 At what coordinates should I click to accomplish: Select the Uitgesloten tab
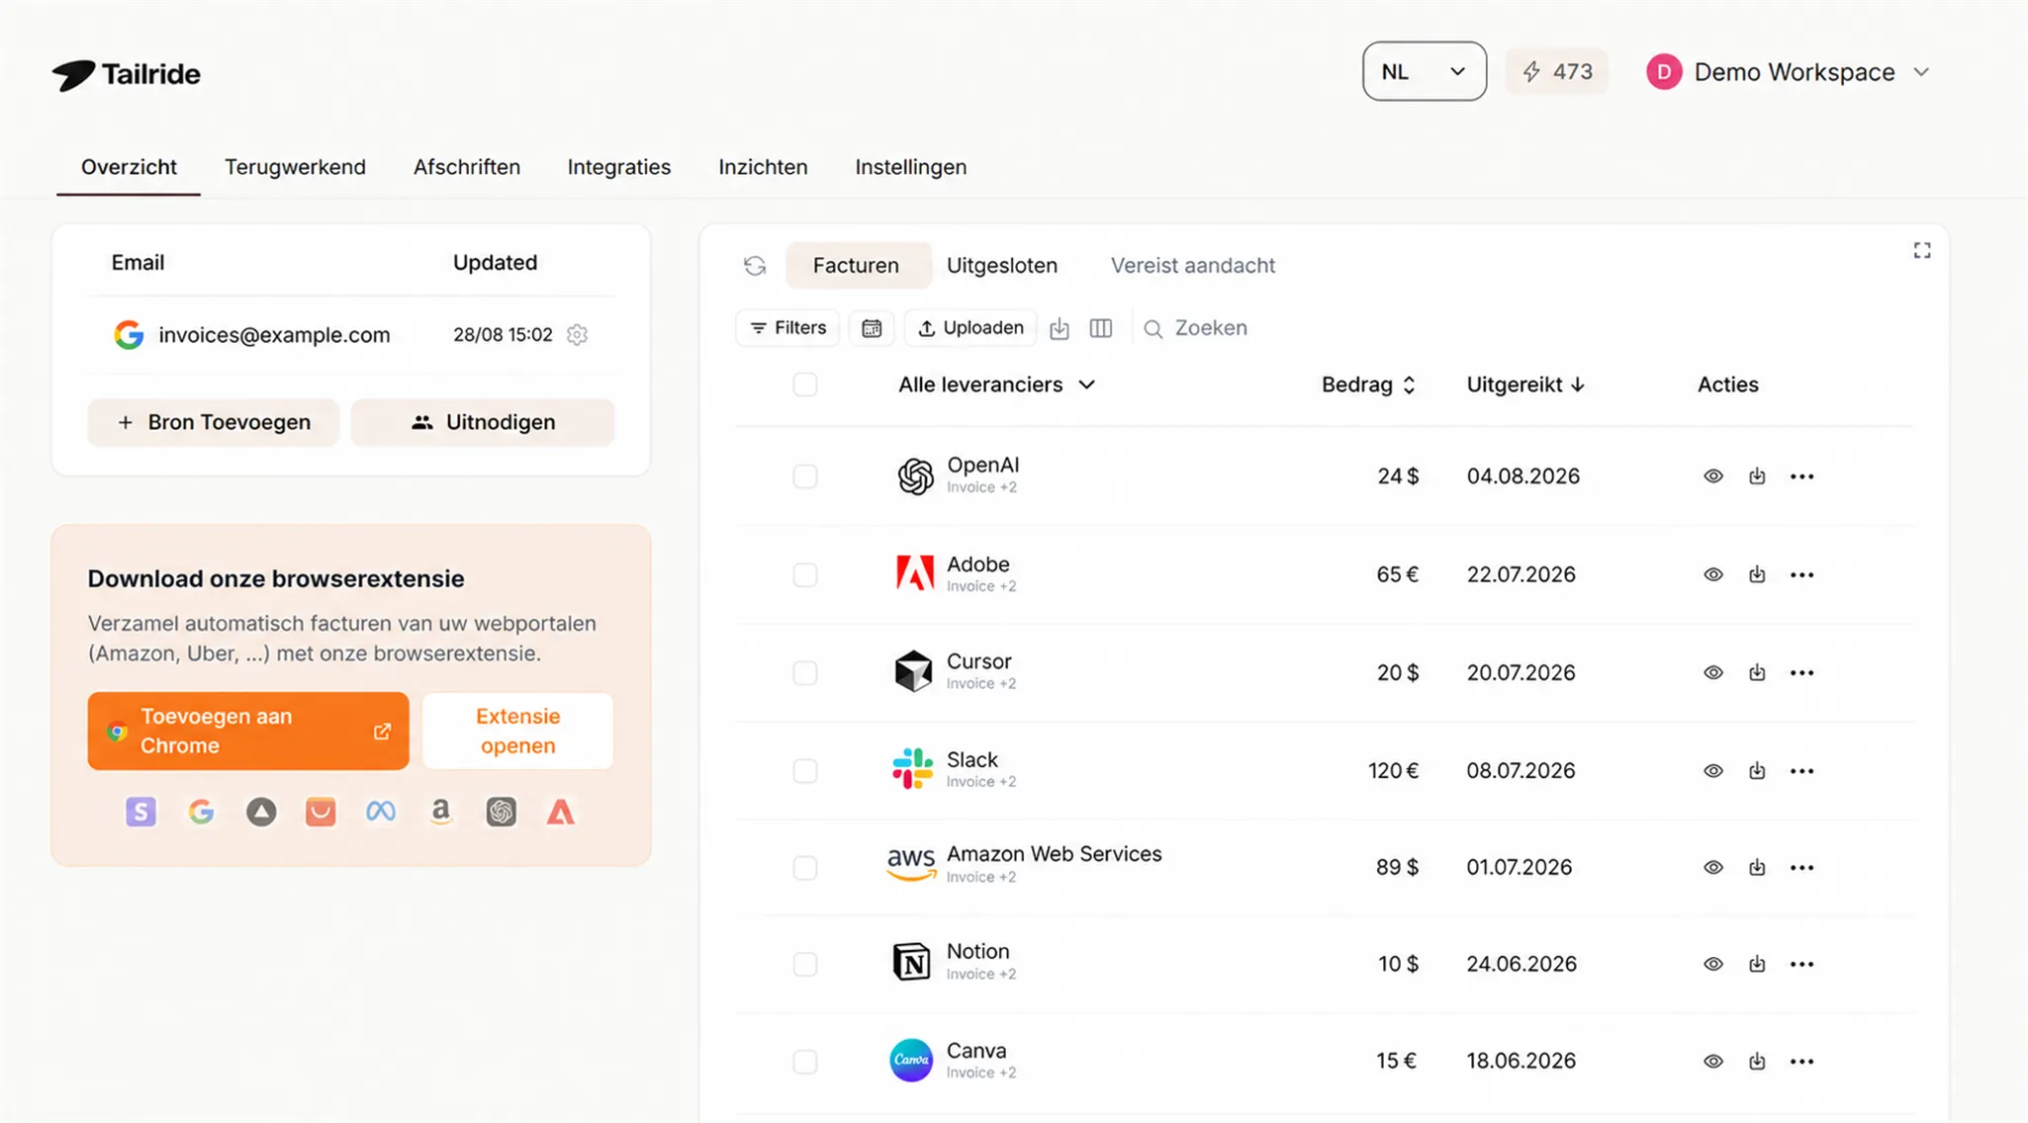1002,265
